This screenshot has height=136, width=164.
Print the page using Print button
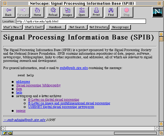pyautogui.click(x=96, y=12)
